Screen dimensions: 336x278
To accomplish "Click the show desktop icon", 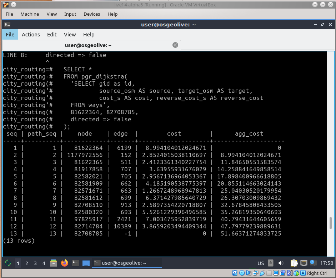I will 86,263.
